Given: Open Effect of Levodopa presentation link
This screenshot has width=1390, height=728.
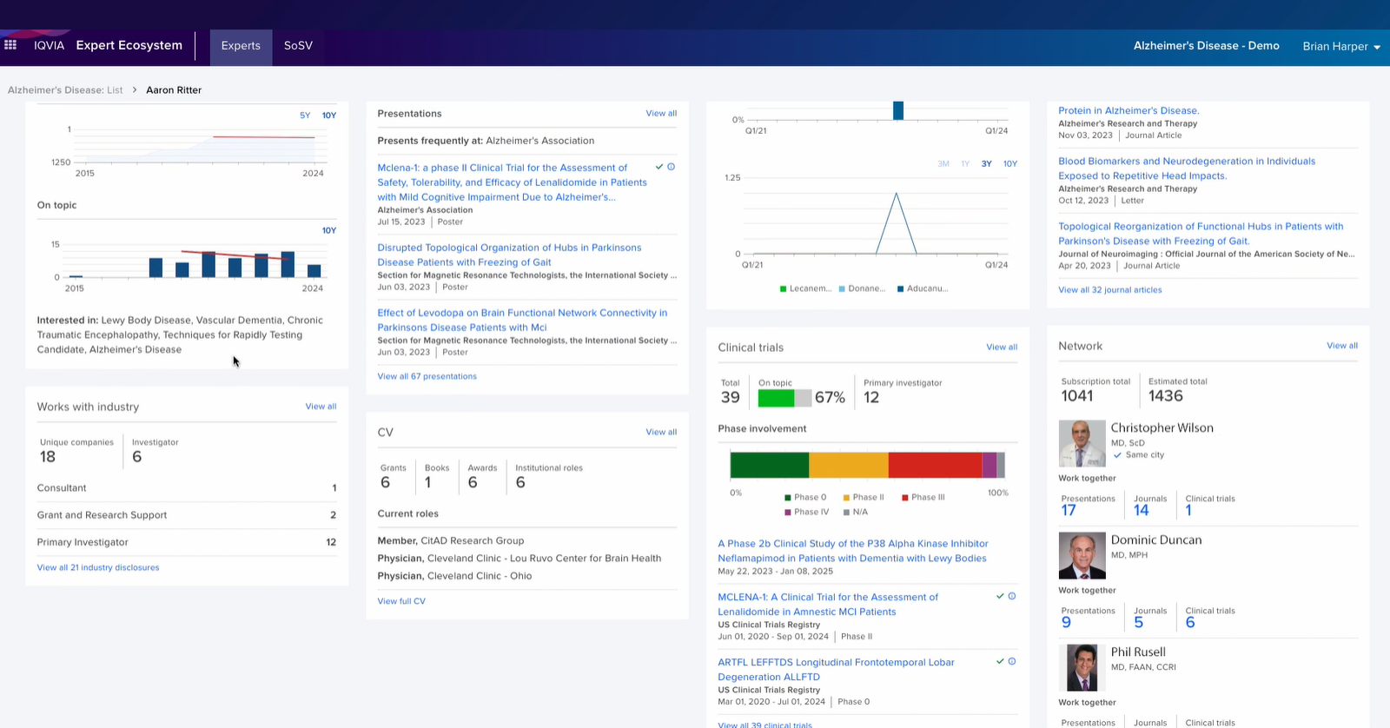Looking at the screenshot, I should pos(522,320).
